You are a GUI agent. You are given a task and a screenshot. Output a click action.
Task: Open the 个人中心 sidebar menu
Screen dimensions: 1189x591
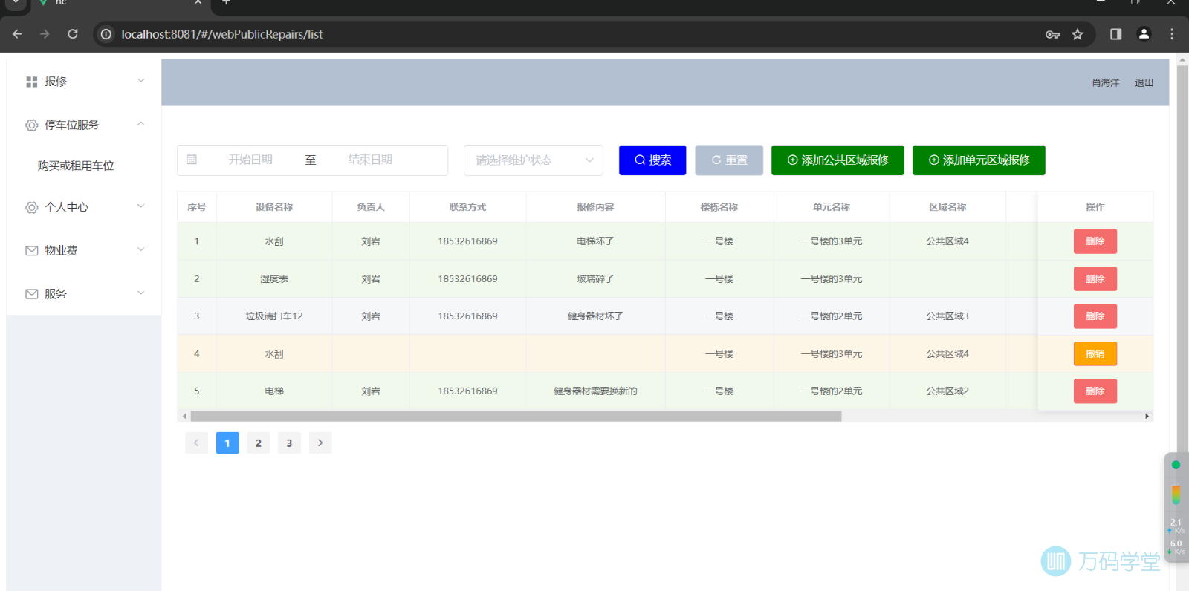84,207
